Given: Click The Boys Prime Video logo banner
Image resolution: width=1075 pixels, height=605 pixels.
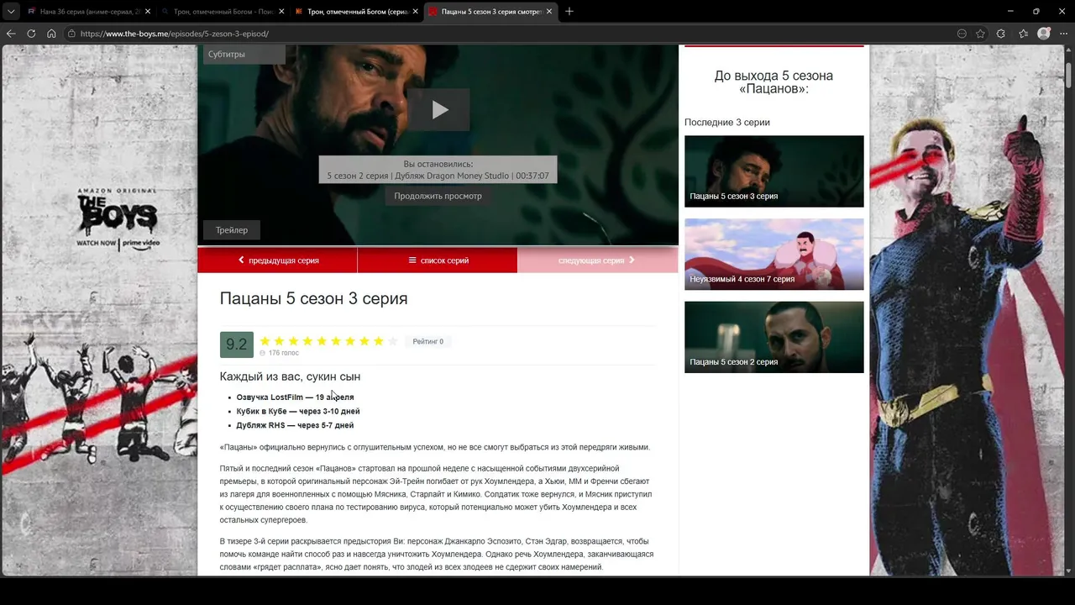Looking at the screenshot, I should tap(118, 220).
